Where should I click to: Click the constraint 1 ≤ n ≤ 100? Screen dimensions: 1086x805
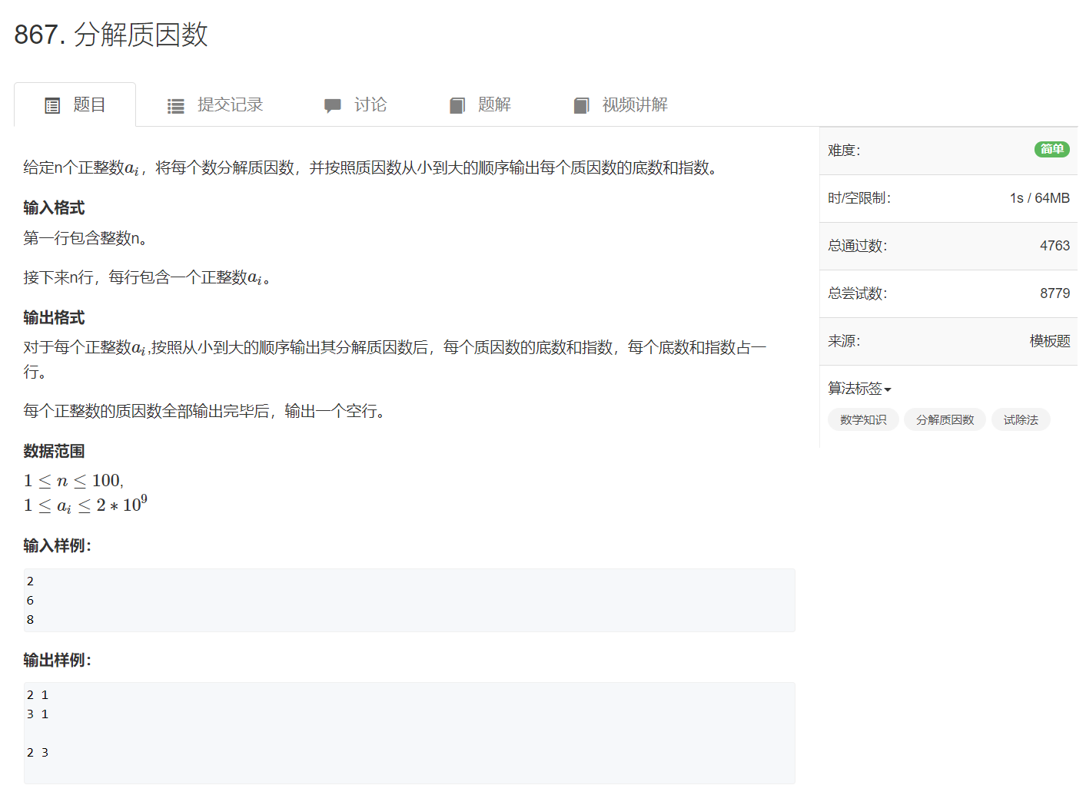coord(74,481)
